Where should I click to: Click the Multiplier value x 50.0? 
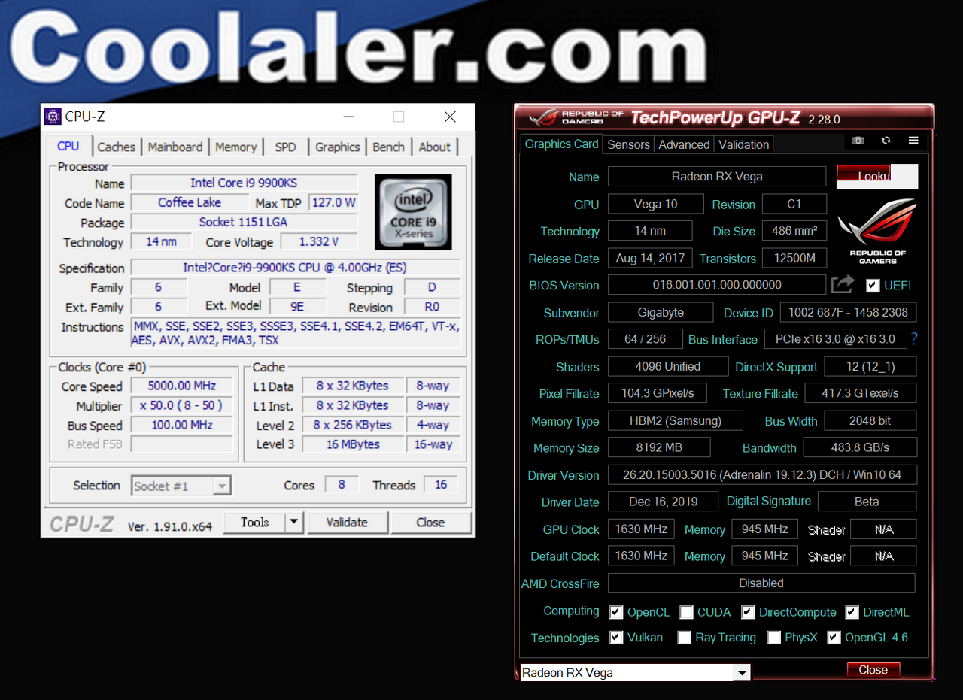pos(181,405)
